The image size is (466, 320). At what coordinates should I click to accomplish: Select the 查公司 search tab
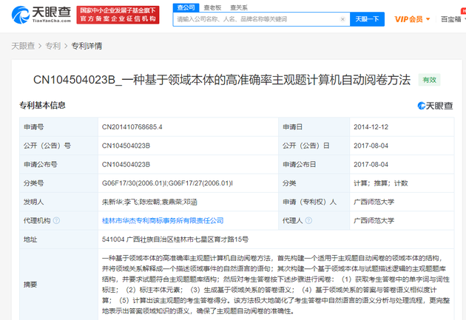point(186,7)
